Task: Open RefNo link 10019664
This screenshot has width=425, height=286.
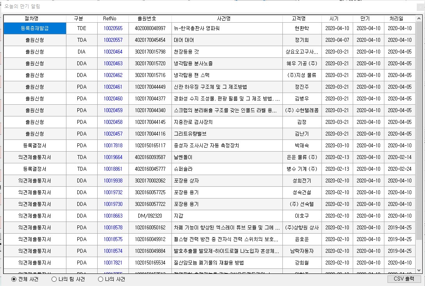Action: click(x=113, y=157)
